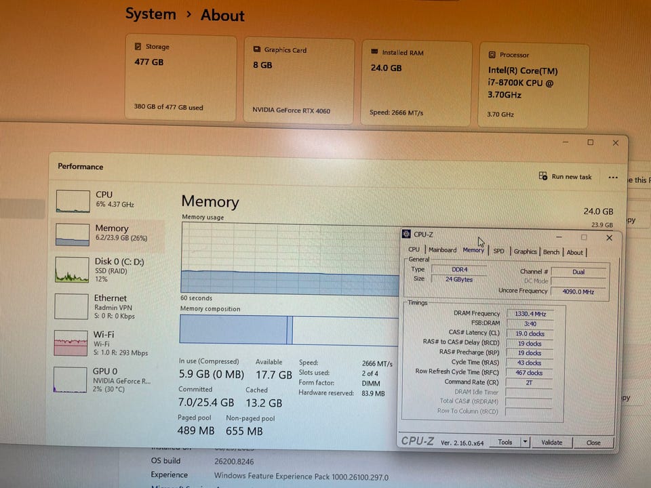
Task: Click the Validate button in CPU-Z
Action: [x=552, y=443]
